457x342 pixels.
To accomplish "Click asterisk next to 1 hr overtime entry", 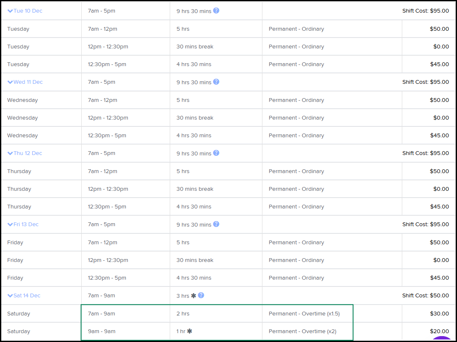I will (x=190, y=331).
